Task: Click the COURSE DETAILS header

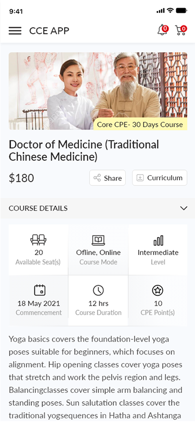Action: (x=98, y=208)
